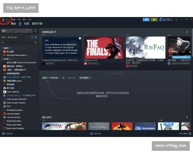
Task: Select Red Dead Redemption 2 in the list
Action: tap(17, 55)
